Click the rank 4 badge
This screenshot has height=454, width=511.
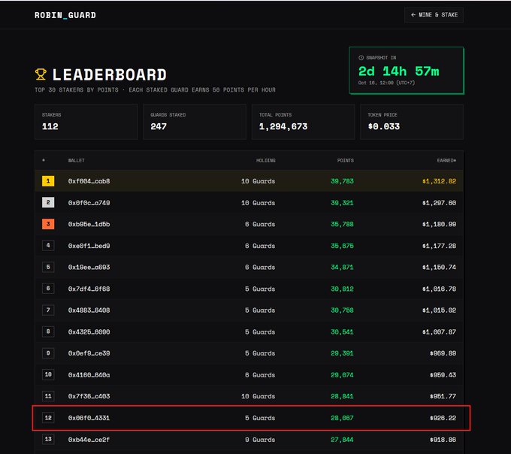(x=48, y=245)
